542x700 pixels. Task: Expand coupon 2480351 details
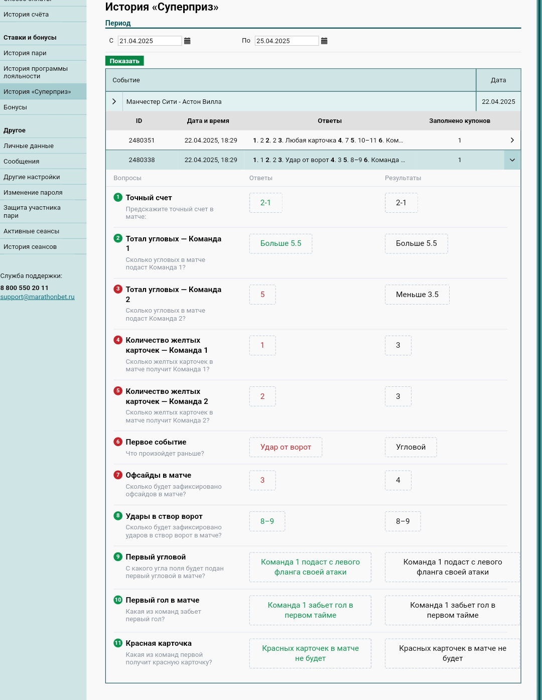(512, 141)
